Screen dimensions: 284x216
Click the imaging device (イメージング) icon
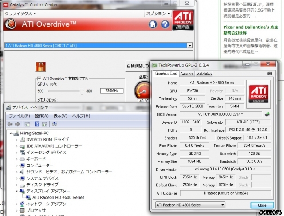[x=22, y=153]
